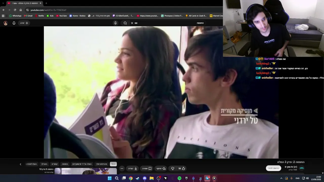Open the Gmail bookmark

pos(28,16)
